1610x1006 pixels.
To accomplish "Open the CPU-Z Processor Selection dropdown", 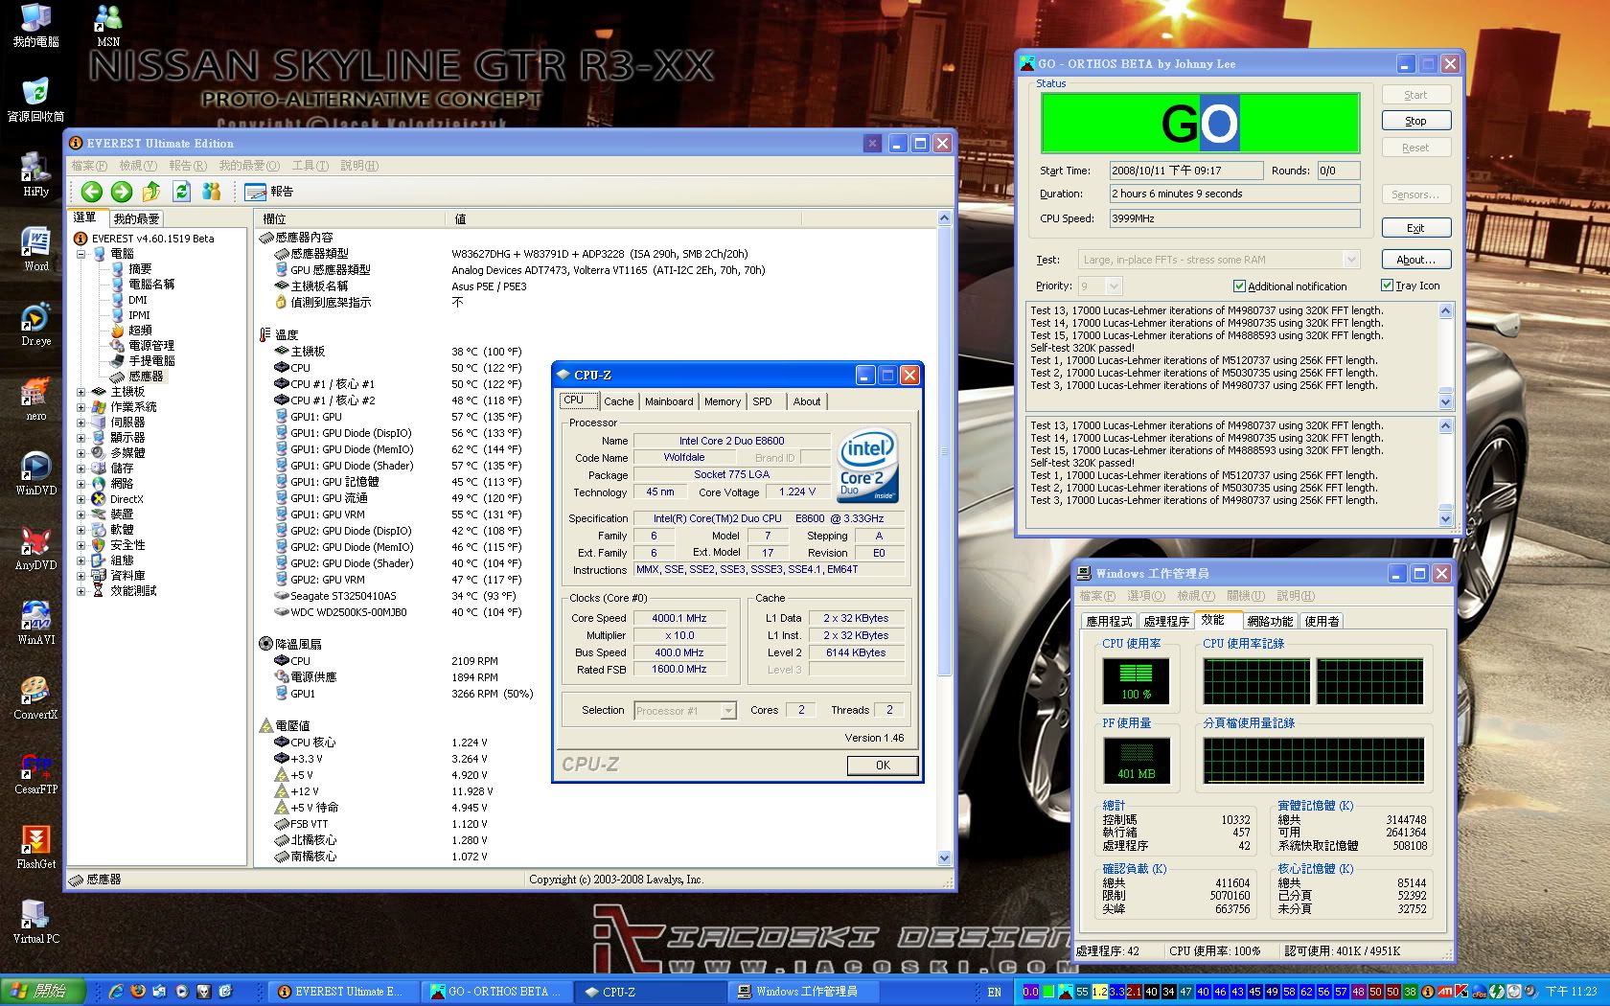I will [x=728, y=711].
